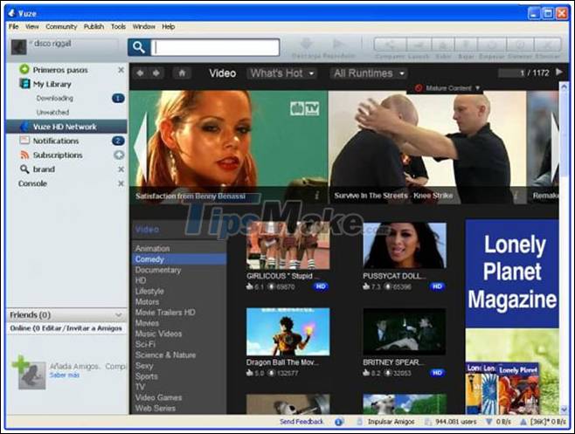The image size is (575, 434).
Task: Open the Community menu
Action: pos(61,27)
